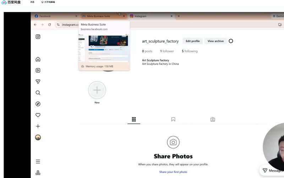Open Notifications heart icon
284x178 pixels.
[38, 115]
